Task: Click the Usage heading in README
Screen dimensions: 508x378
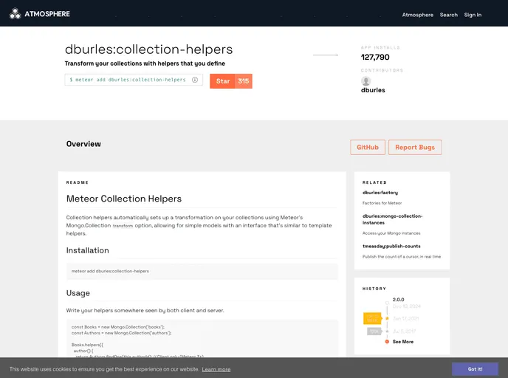Action: [x=78, y=293]
